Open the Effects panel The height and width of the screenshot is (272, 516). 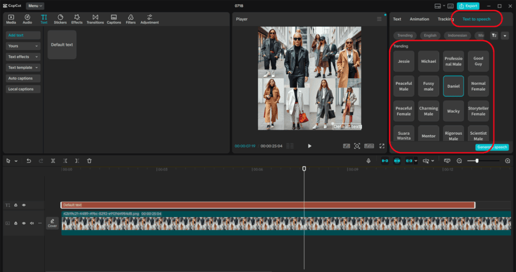(x=77, y=19)
